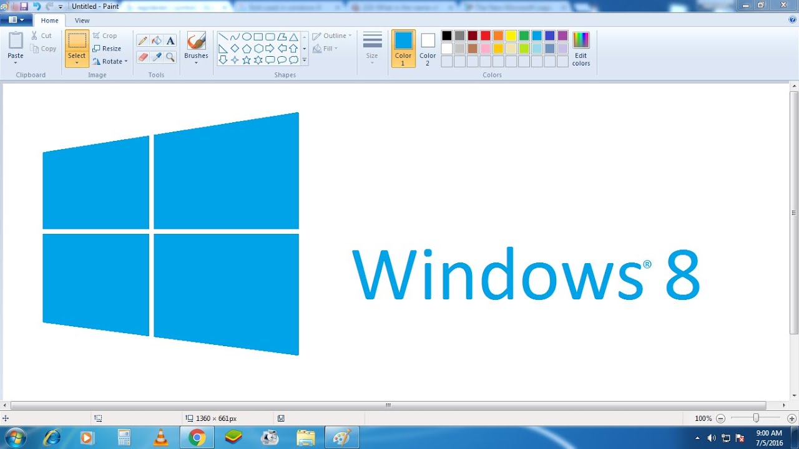Pick the Right triangle shape

click(x=223, y=49)
